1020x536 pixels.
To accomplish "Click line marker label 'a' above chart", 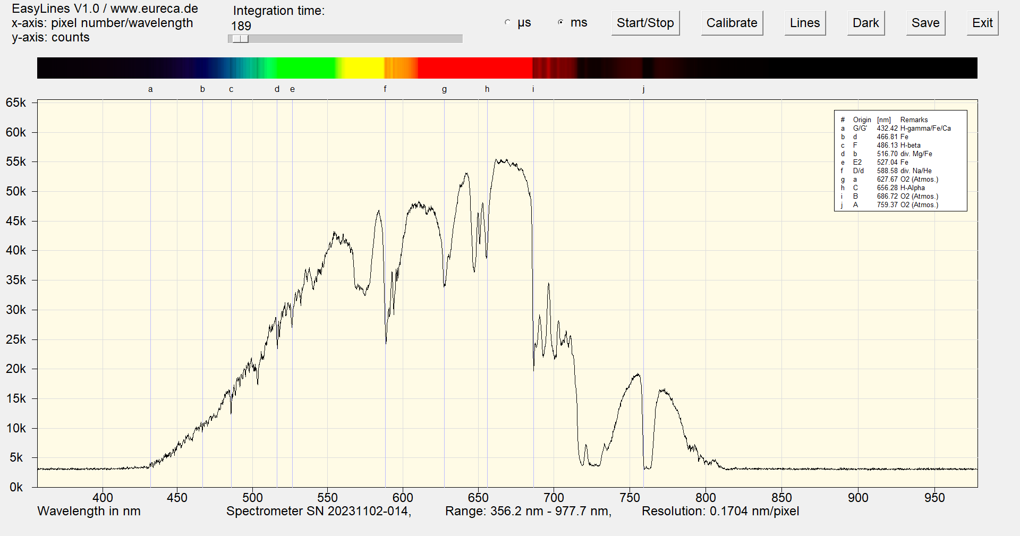I will [150, 89].
